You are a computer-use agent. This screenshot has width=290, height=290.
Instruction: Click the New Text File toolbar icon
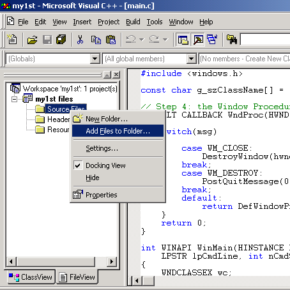pos(12,40)
